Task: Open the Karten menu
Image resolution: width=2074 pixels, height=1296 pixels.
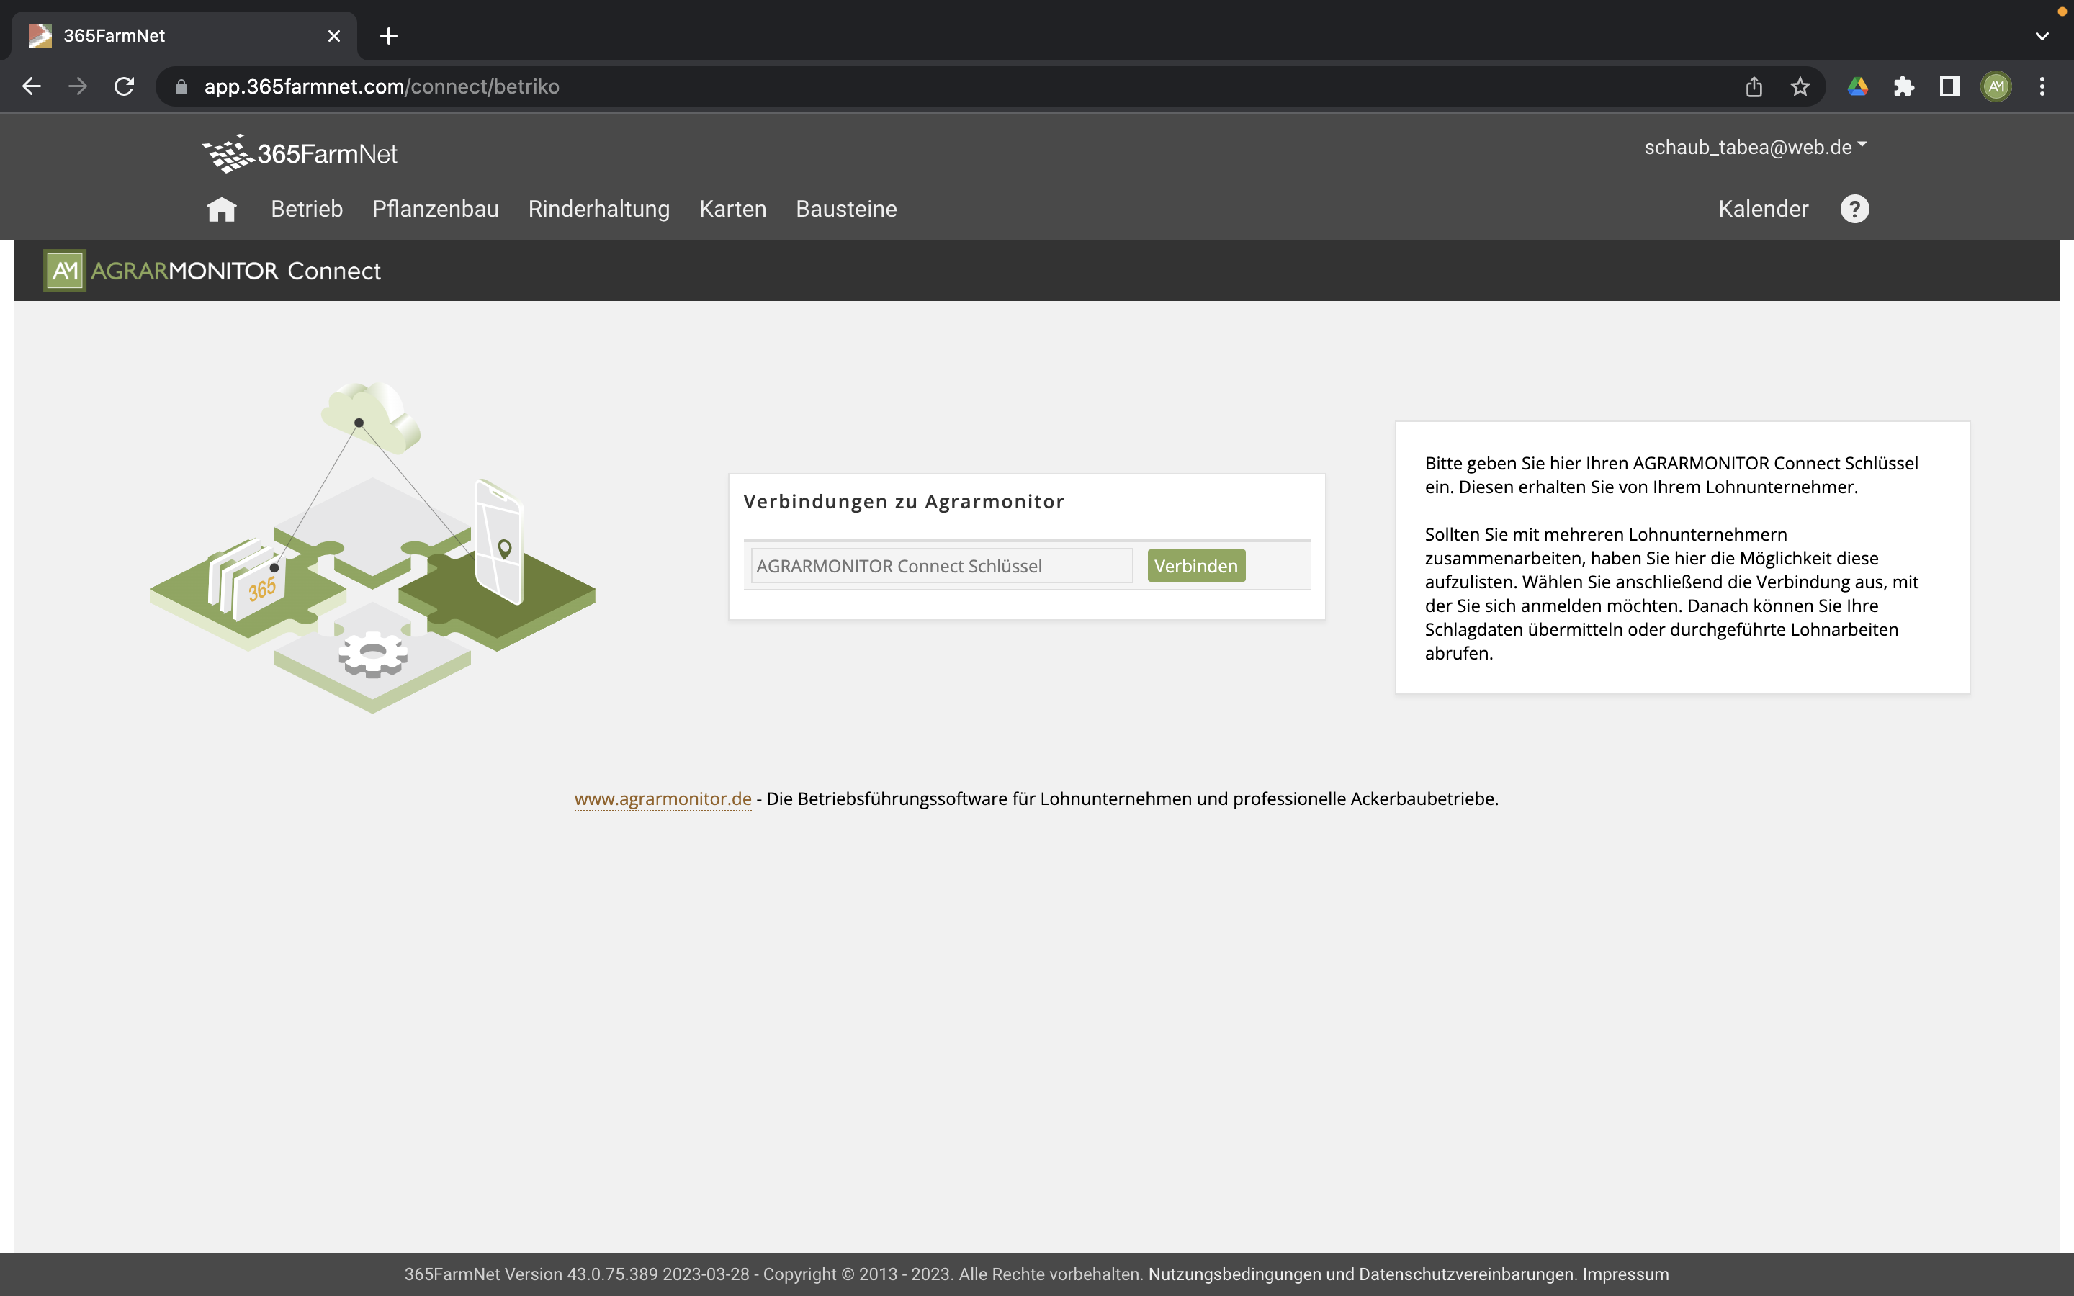Action: pos(733,209)
